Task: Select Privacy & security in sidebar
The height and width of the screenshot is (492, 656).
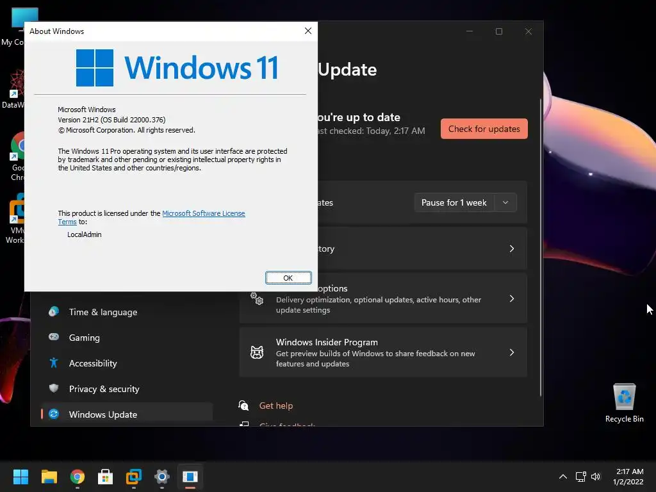Action: (x=127, y=389)
